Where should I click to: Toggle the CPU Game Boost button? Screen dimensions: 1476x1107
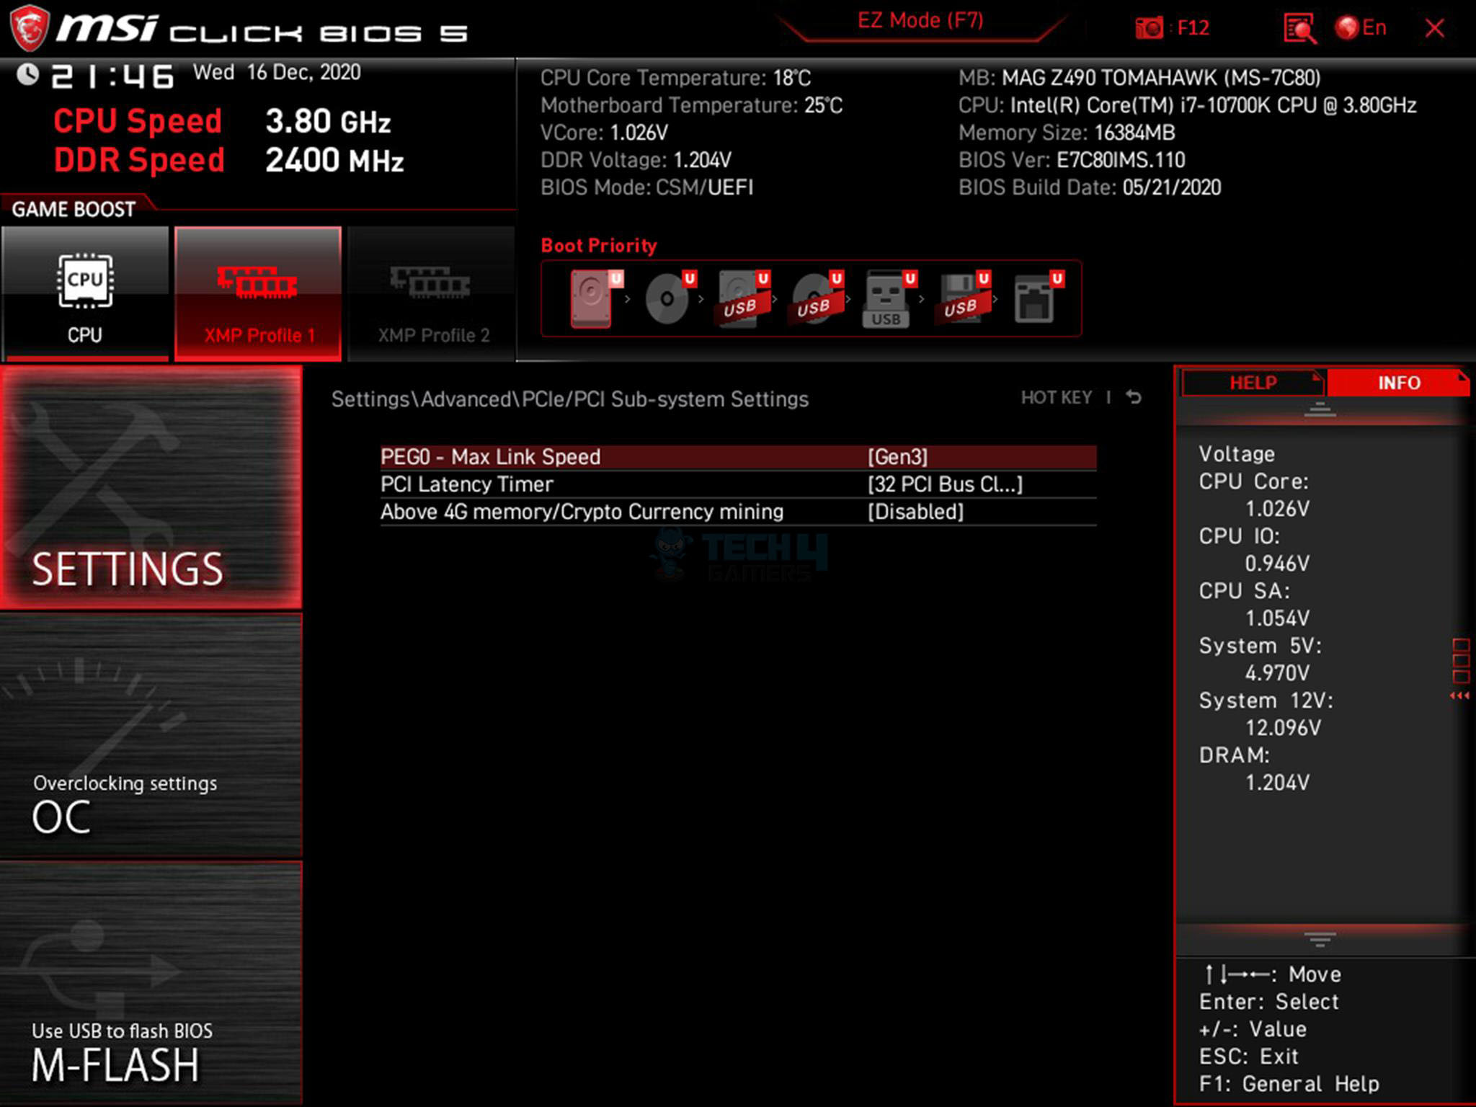(x=85, y=293)
